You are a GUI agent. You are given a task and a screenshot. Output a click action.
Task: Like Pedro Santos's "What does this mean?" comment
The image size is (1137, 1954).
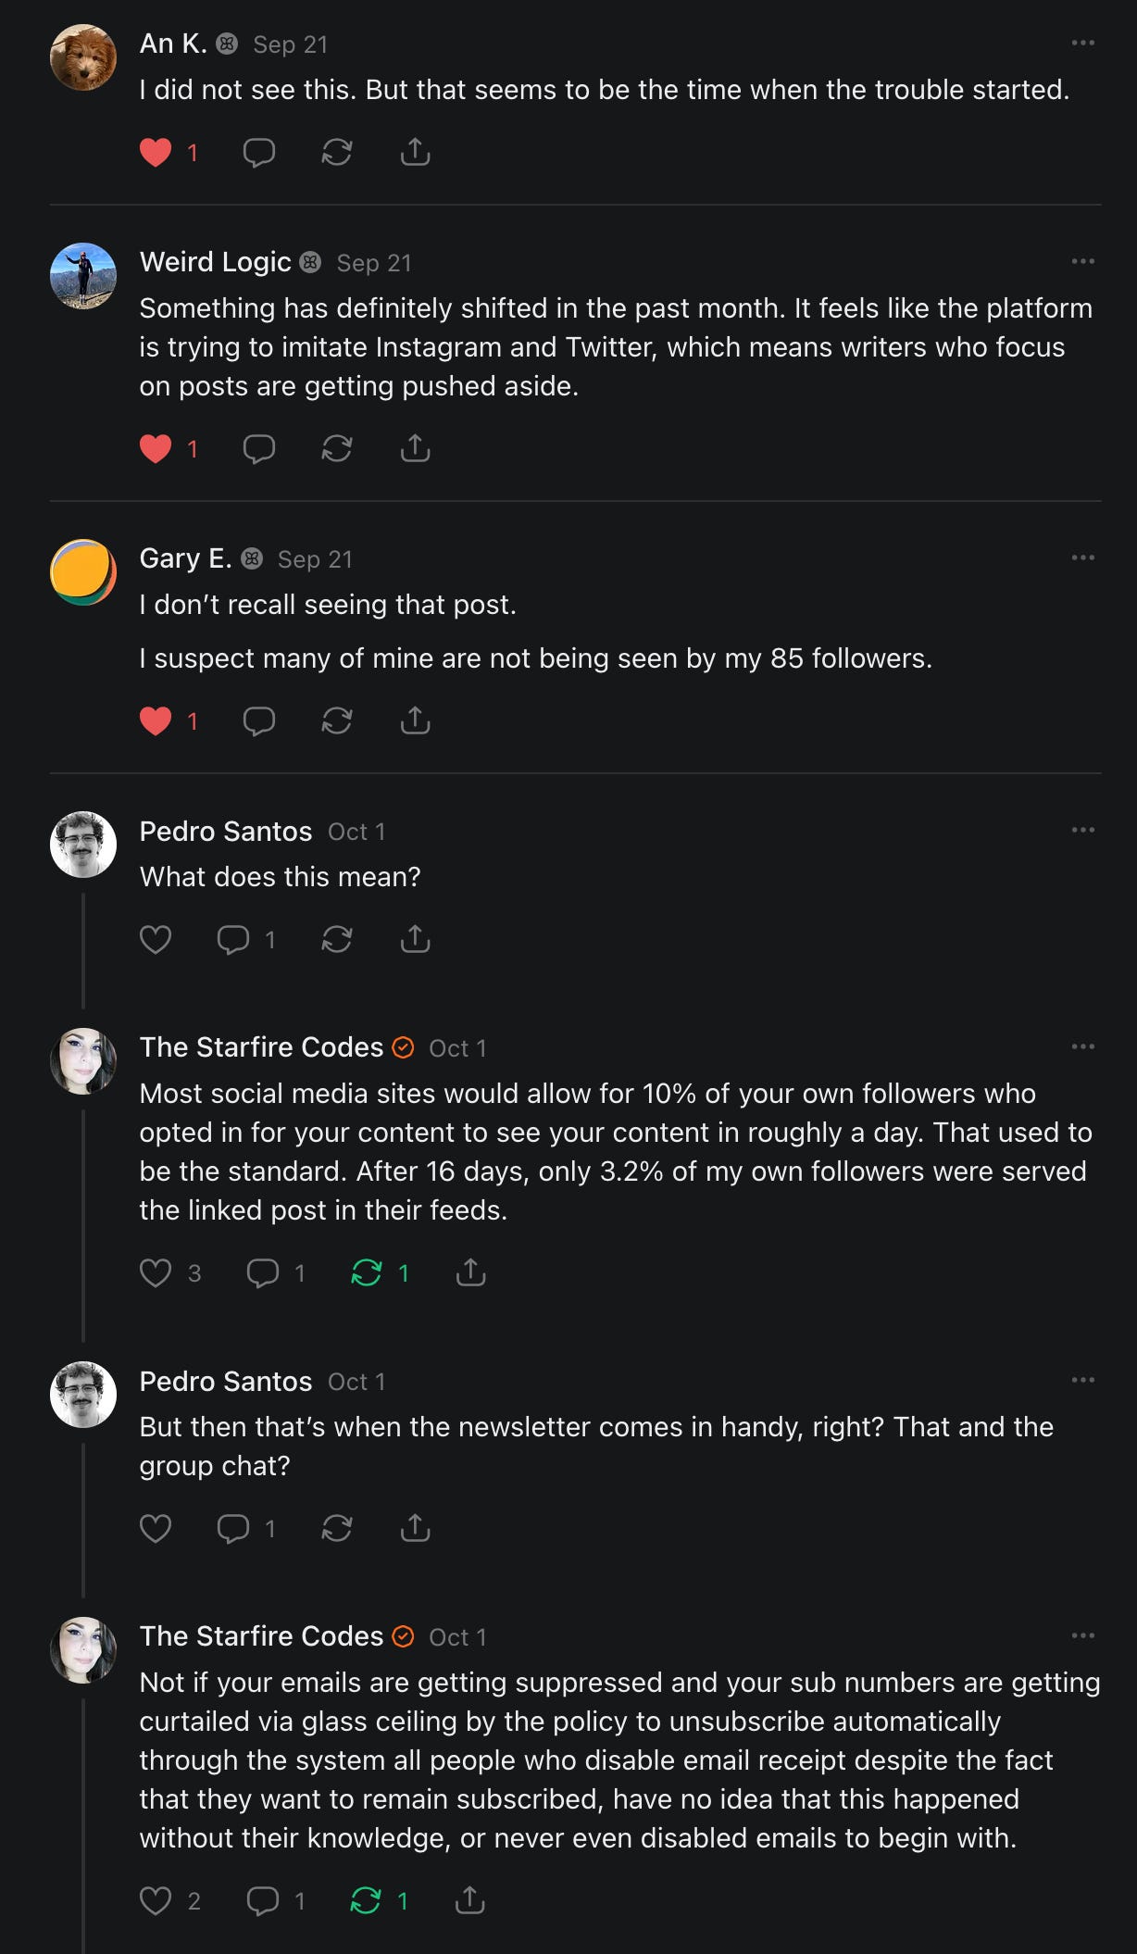156,940
